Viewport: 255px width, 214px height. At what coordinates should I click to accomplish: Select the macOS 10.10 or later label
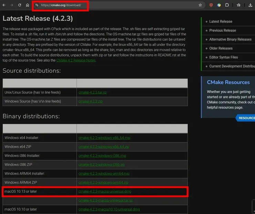click(21, 209)
